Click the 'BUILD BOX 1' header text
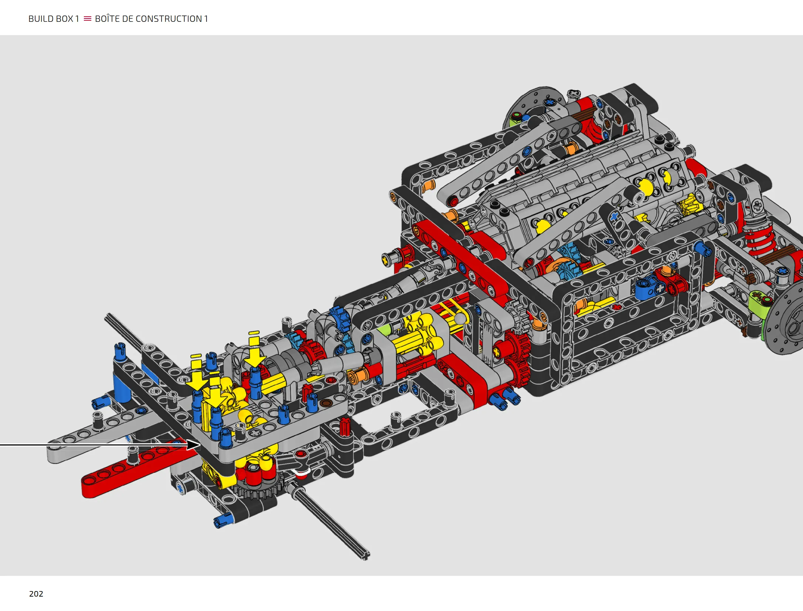 coord(54,19)
